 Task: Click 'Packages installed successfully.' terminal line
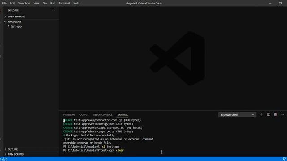[x=90, y=135]
